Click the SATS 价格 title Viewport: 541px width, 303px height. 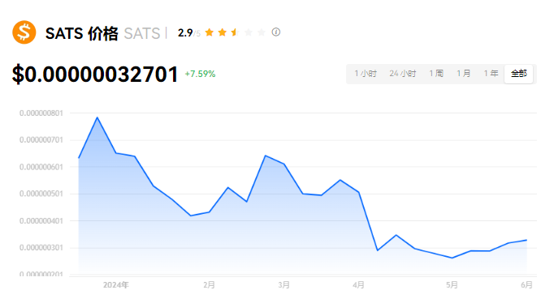point(82,33)
